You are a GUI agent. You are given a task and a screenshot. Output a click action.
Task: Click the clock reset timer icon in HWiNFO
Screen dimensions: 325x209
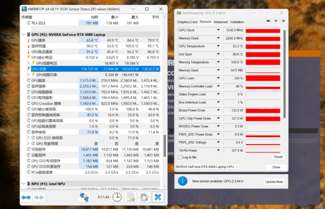pyautogui.click(x=117, y=197)
